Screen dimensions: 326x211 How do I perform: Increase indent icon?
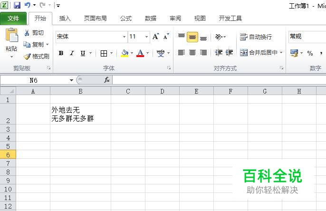coord(229,53)
